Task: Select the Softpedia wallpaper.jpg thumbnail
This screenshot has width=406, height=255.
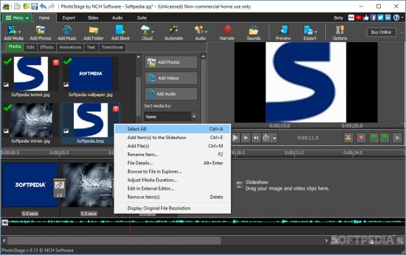Action: pos(91,74)
